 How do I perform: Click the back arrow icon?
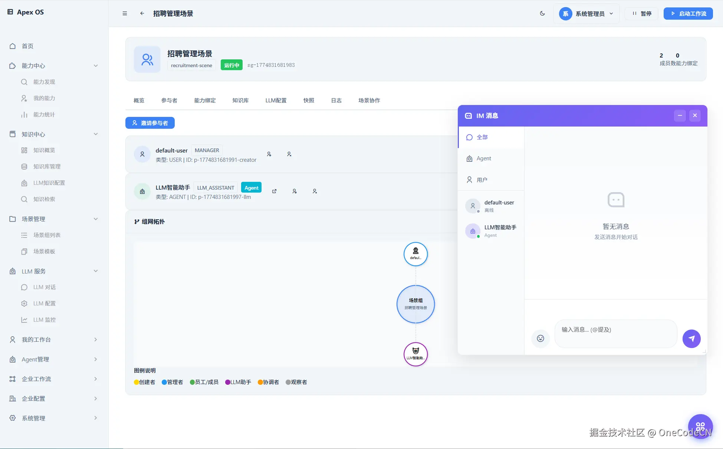click(x=142, y=13)
